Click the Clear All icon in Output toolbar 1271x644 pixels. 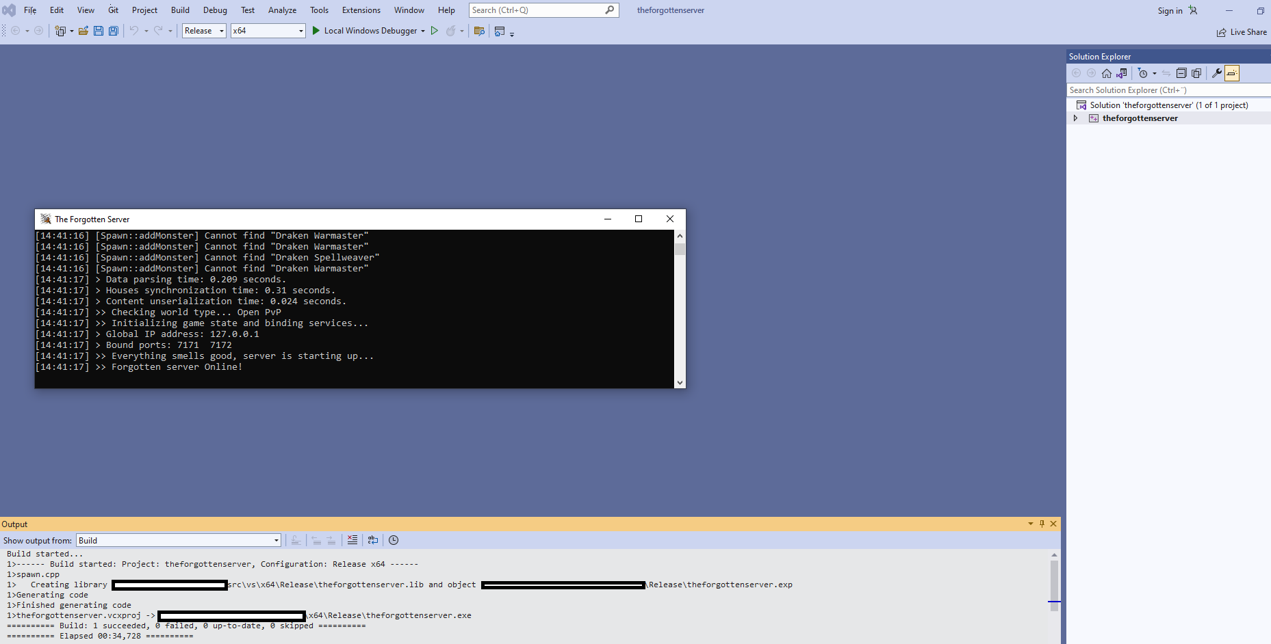click(352, 540)
